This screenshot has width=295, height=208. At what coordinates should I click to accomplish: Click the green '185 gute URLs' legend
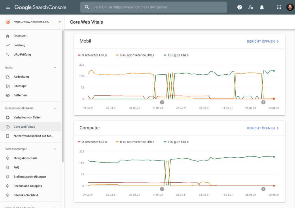point(176,55)
